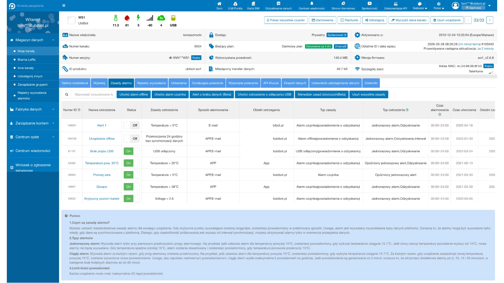This screenshot has height=283, width=504.
Task: Go to next device arrow
Action: [490, 20]
